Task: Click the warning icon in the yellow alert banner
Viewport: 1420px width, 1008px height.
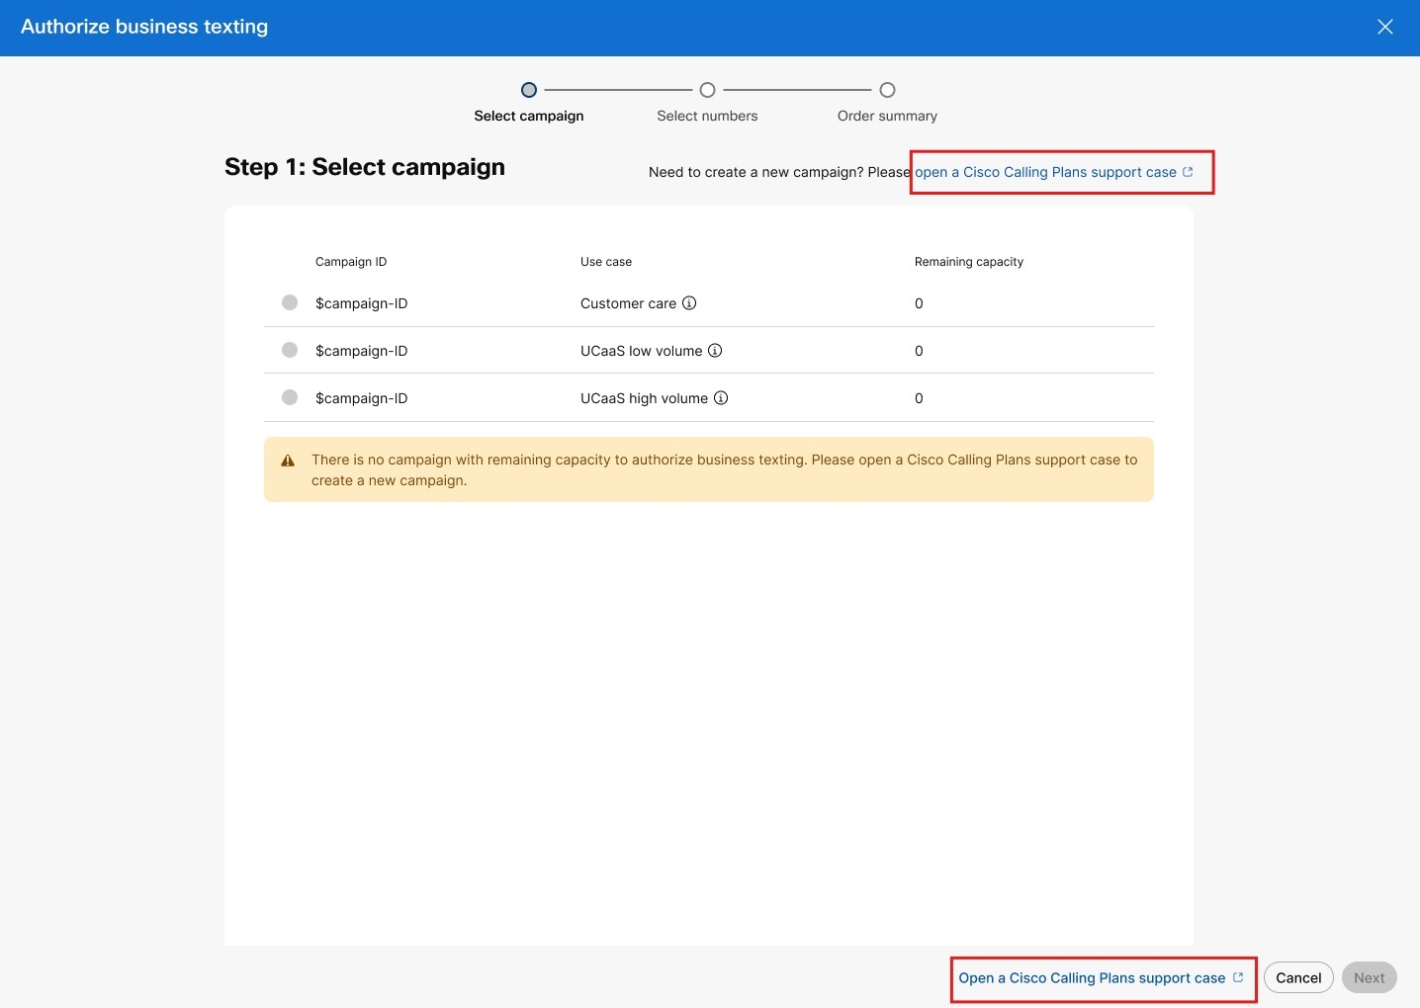Action: [x=288, y=460]
